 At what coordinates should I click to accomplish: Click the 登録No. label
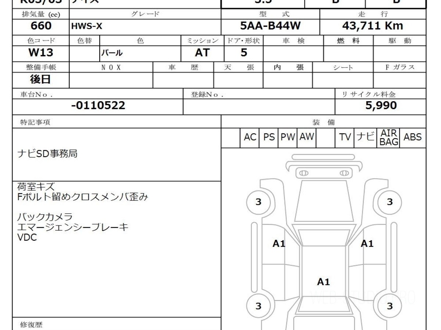coord(207,94)
